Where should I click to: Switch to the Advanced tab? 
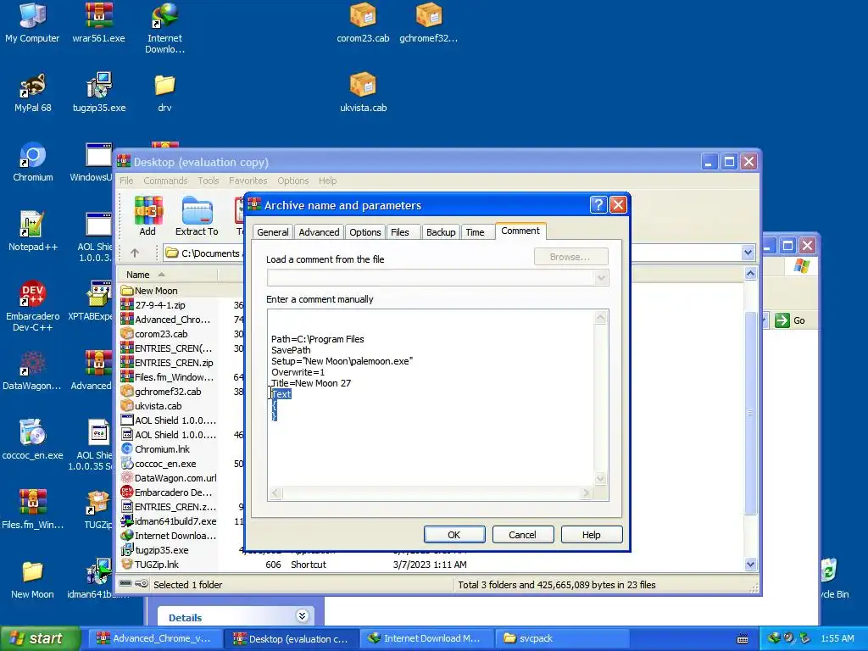[x=319, y=232]
